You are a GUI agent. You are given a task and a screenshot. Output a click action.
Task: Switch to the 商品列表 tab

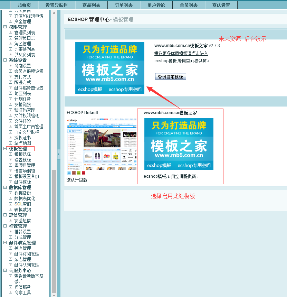[x=92, y=5]
